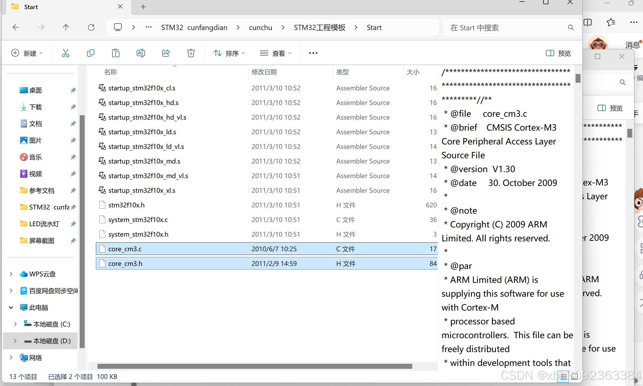Go up one folder level
Screen dimensions: 643x386
click(x=66, y=27)
